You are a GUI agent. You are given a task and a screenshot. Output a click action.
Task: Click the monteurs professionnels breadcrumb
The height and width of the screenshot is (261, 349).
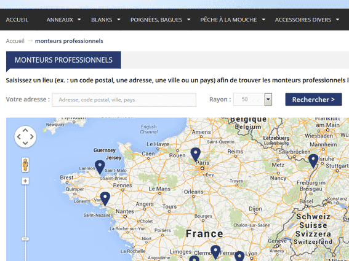pos(69,41)
